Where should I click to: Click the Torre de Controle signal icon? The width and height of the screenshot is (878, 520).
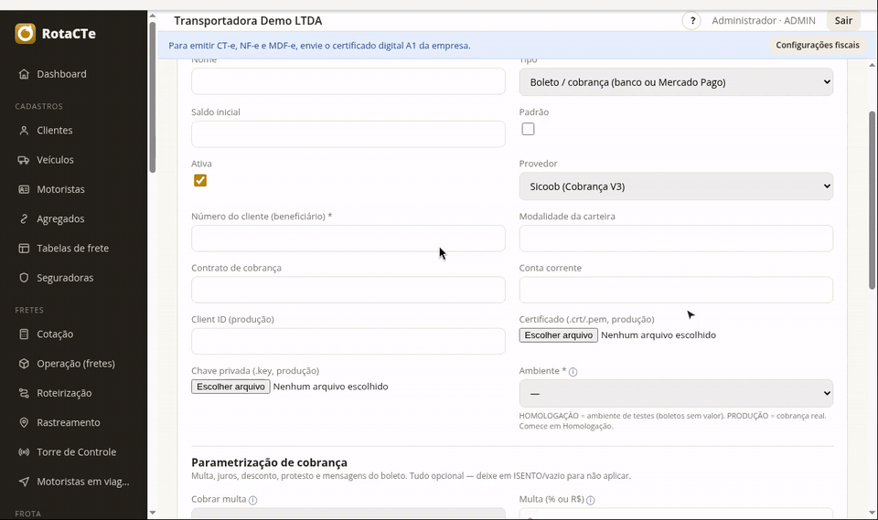24,451
